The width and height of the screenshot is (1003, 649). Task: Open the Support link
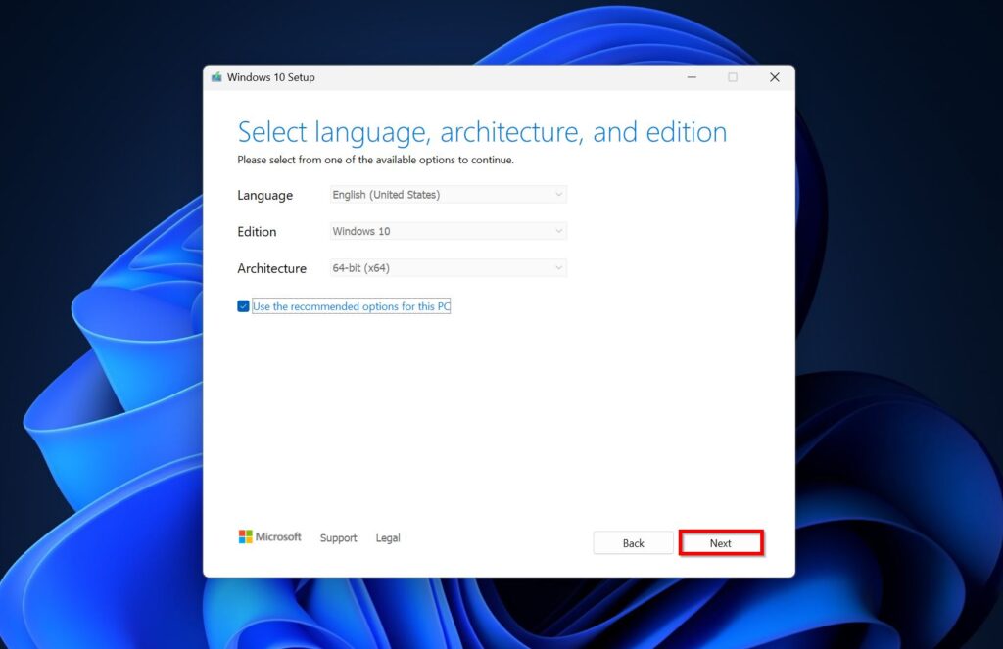pyautogui.click(x=338, y=538)
